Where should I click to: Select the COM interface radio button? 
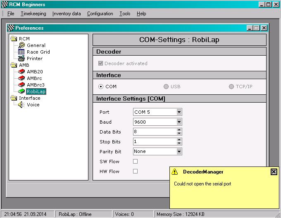pos(100,87)
